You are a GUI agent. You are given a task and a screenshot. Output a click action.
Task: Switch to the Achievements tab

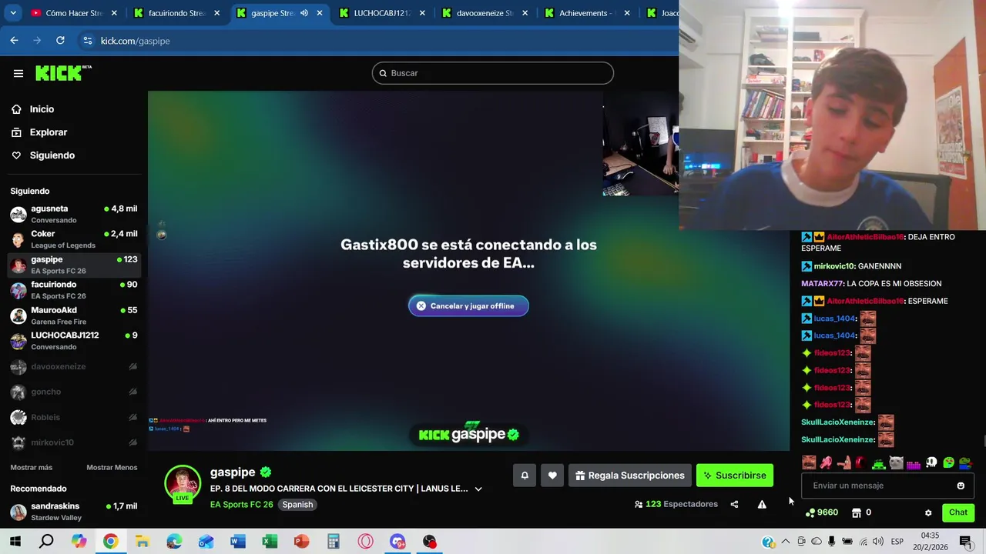(x=588, y=13)
